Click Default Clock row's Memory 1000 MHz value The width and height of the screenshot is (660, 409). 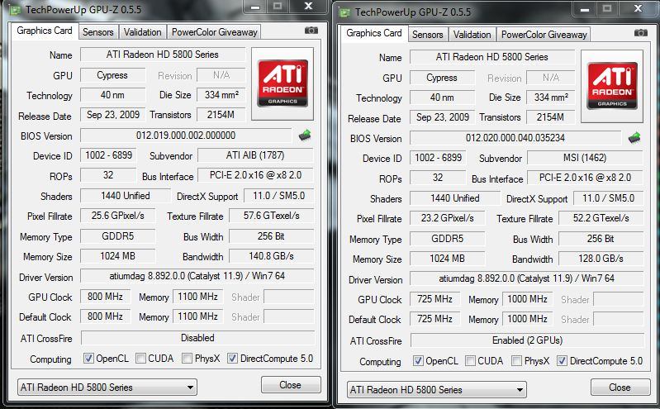pyautogui.click(x=527, y=319)
